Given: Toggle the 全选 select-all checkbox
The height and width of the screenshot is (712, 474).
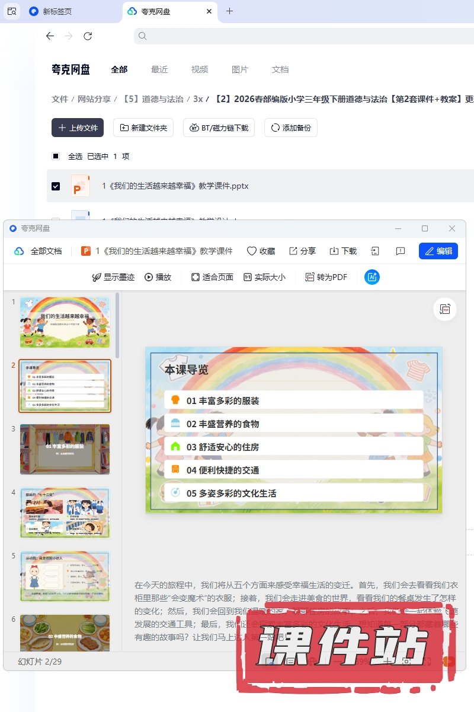Looking at the screenshot, I should click(x=56, y=156).
